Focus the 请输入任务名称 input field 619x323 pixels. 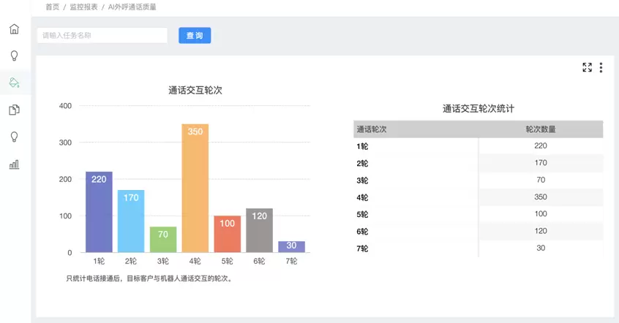point(102,35)
